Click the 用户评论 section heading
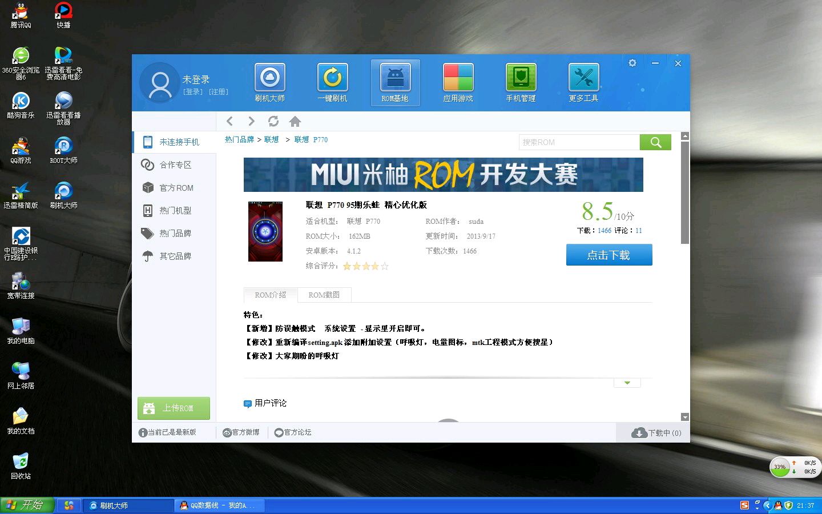The height and width of the screenshot is (514, 822). pyautogui.click(x=265, y=403)
